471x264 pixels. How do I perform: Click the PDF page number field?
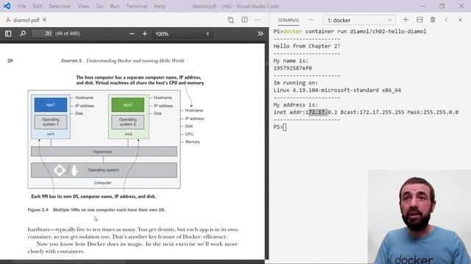[x=43, y=34]
